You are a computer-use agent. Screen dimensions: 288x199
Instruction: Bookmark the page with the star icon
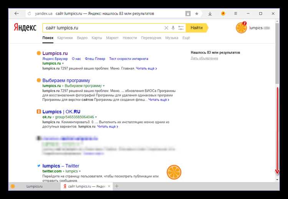pos(197,13)
